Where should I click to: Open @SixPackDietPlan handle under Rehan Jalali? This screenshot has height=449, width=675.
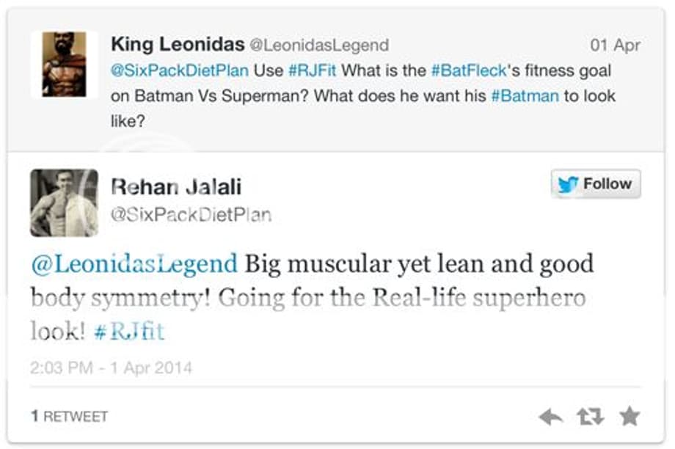pos(191,214)
